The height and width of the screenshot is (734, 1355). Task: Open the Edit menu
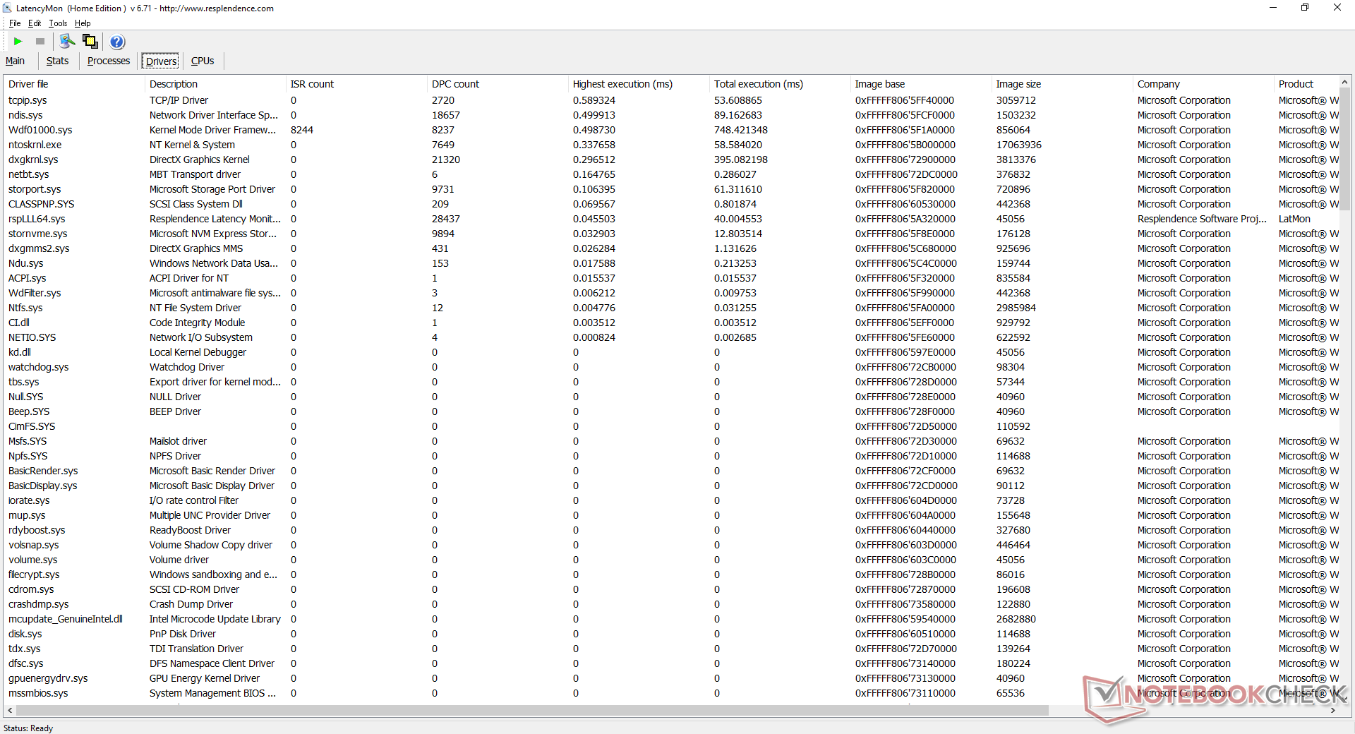click(x=35, y=23)
